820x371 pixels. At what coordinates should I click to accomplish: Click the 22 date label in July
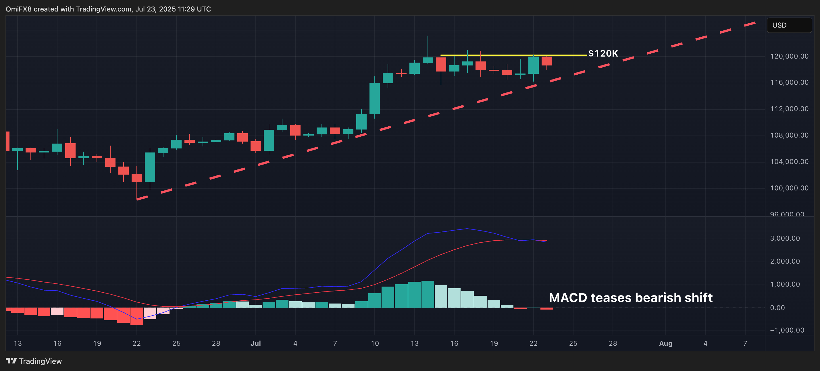tap(533, 343)
